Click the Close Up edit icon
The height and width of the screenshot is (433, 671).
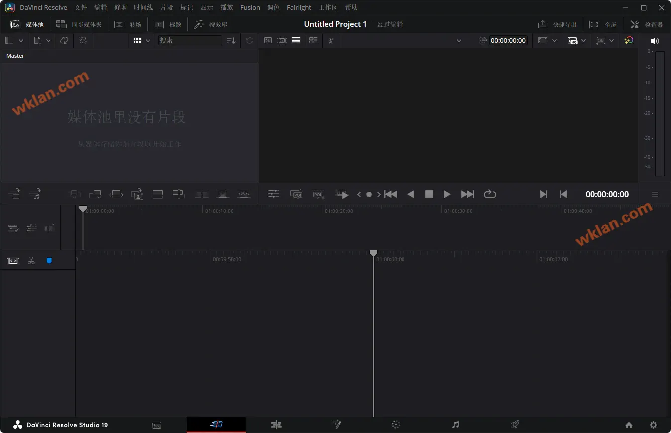[x=137, y=194]
